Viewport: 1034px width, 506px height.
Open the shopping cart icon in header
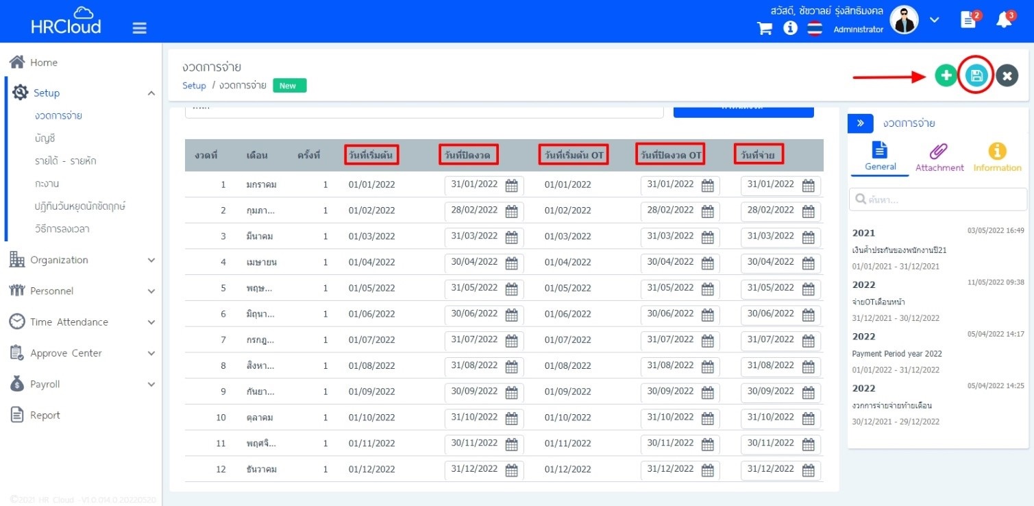pyautogui.click(x=764, y=28)
